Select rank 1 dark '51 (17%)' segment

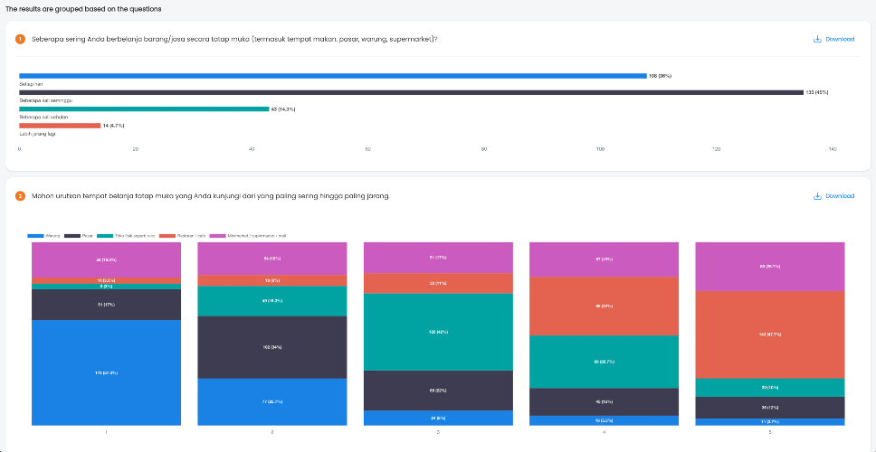tap(106, 305)
